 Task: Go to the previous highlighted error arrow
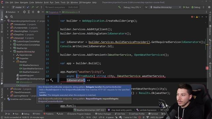[202, 17]
